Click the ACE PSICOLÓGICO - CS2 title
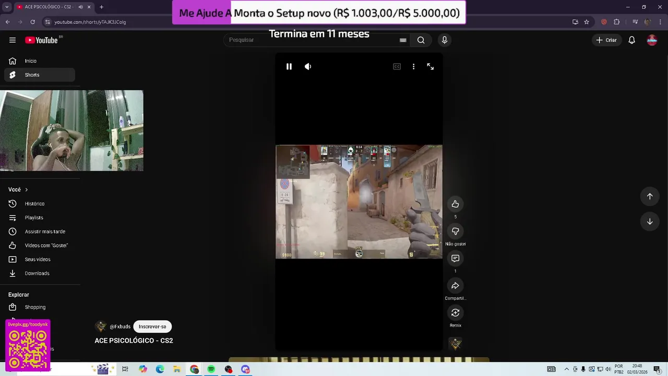 coord(134,340)
